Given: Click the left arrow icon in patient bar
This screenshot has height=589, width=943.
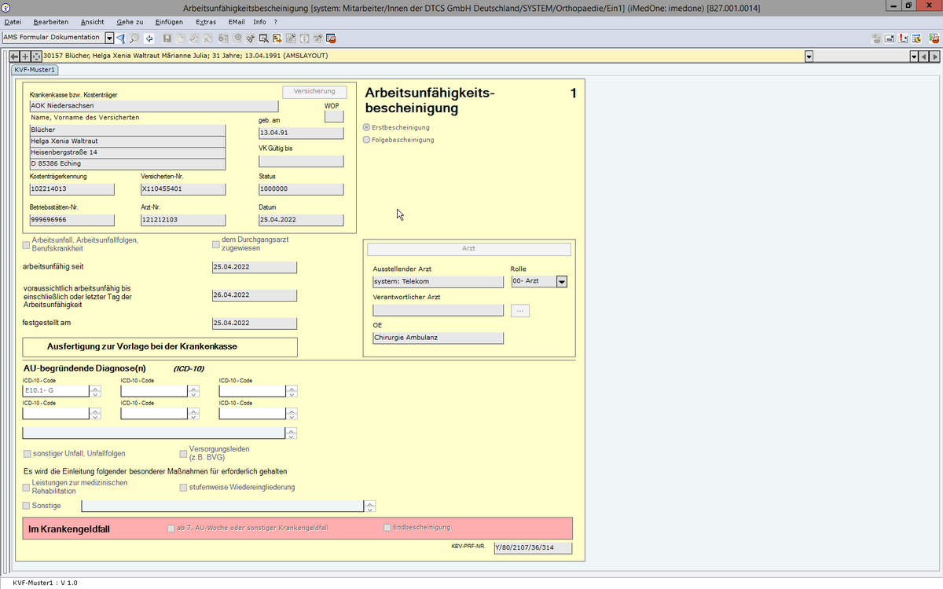Looking at the screenshot, I should [x=13, y=57].
